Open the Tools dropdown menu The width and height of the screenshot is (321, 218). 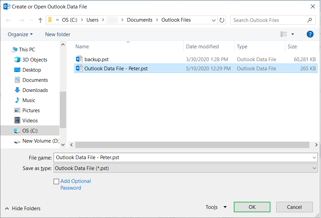click(216, 207)
